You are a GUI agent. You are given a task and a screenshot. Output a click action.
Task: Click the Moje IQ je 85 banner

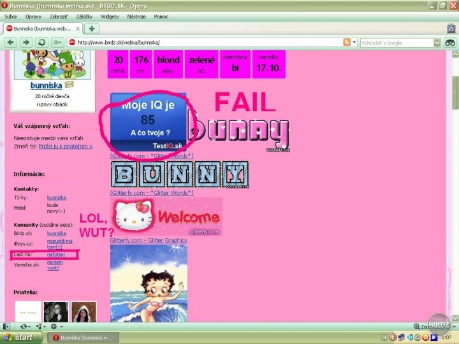pyautogui.click(x=148, y=122)
